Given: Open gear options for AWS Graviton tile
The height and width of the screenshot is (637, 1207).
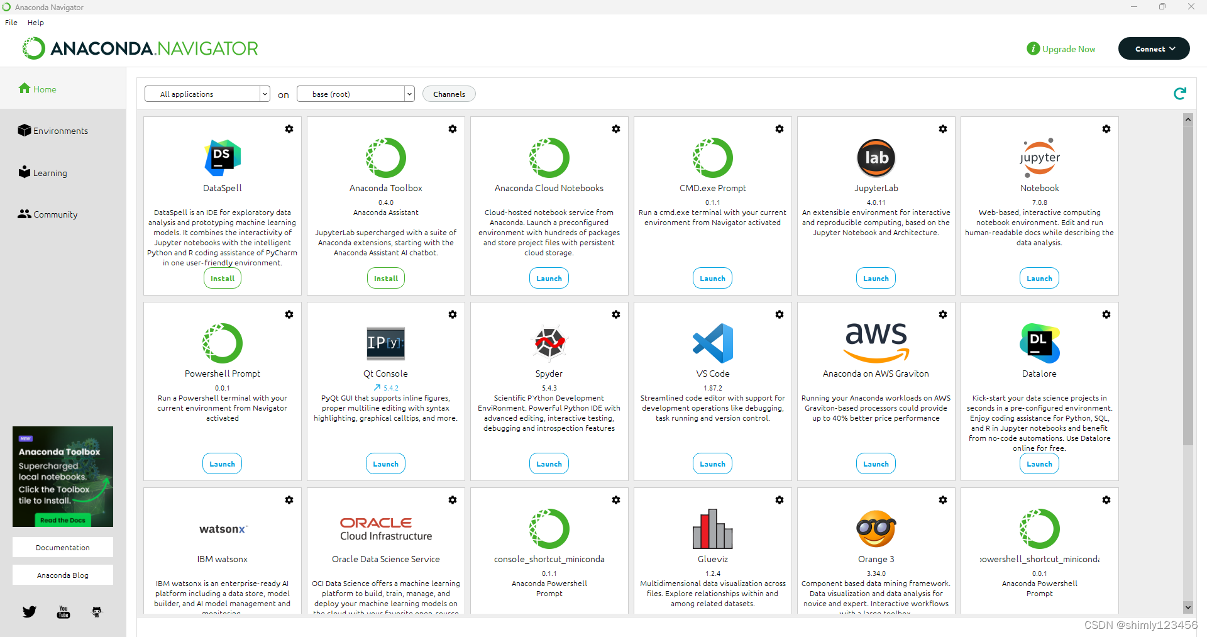Looking at the screenshot, I should pyautogui.click(x=943, y=314).
